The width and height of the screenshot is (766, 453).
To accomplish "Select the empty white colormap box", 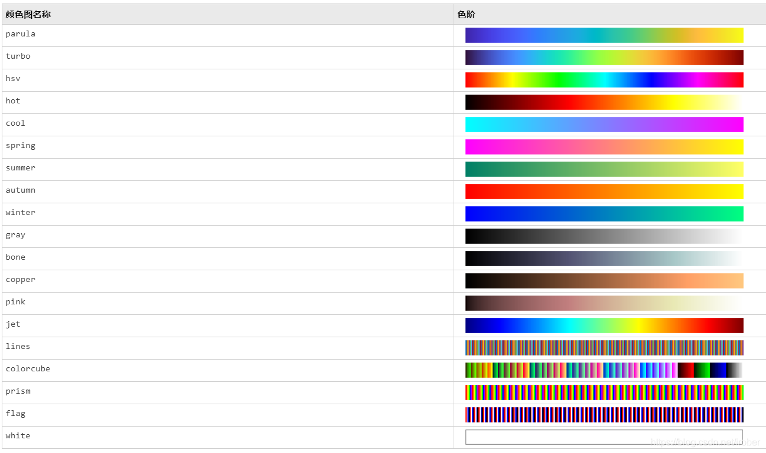I will (604, 437).
